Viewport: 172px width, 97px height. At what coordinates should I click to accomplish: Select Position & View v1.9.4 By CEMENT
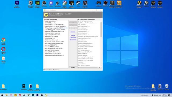tap(53, 54)
